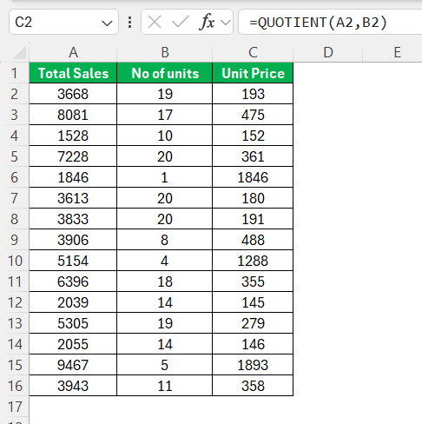Image resolution: width=422 pixels, height=424 pixels.
Task: Expand the fx function dropdown arrow
Action: point(226,23)
